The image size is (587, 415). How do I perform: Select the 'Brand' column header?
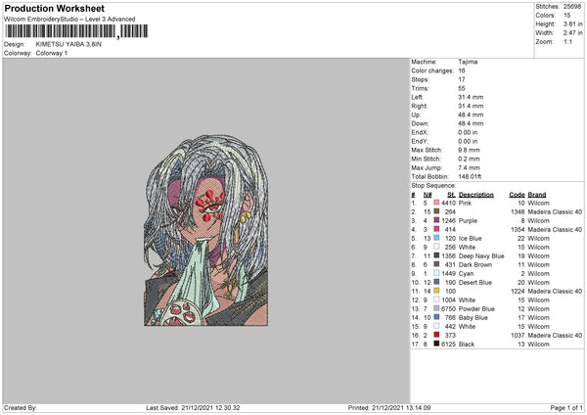pos(537,195)
